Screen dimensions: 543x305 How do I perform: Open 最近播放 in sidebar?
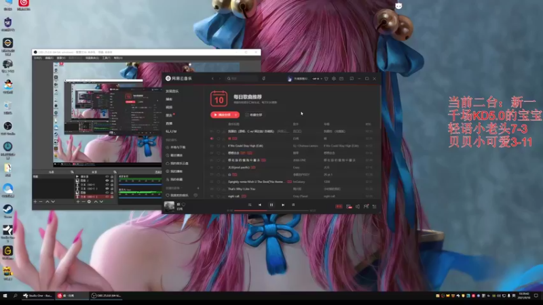[174, 155]
